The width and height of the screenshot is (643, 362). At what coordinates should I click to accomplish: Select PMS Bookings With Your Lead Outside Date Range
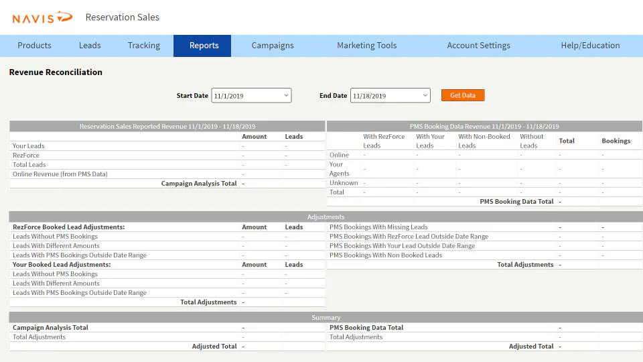(x=484, y=246)
